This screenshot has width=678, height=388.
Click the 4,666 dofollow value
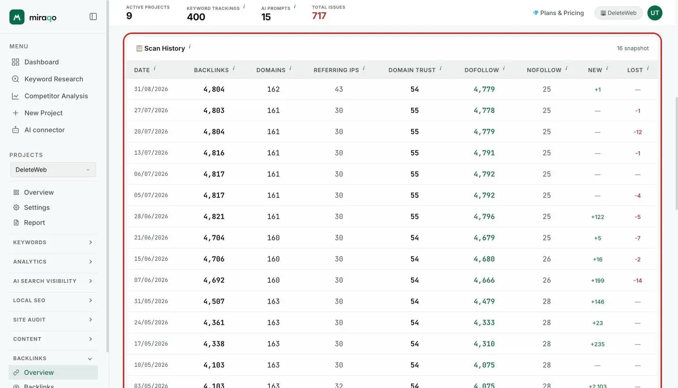coord(484,280)
